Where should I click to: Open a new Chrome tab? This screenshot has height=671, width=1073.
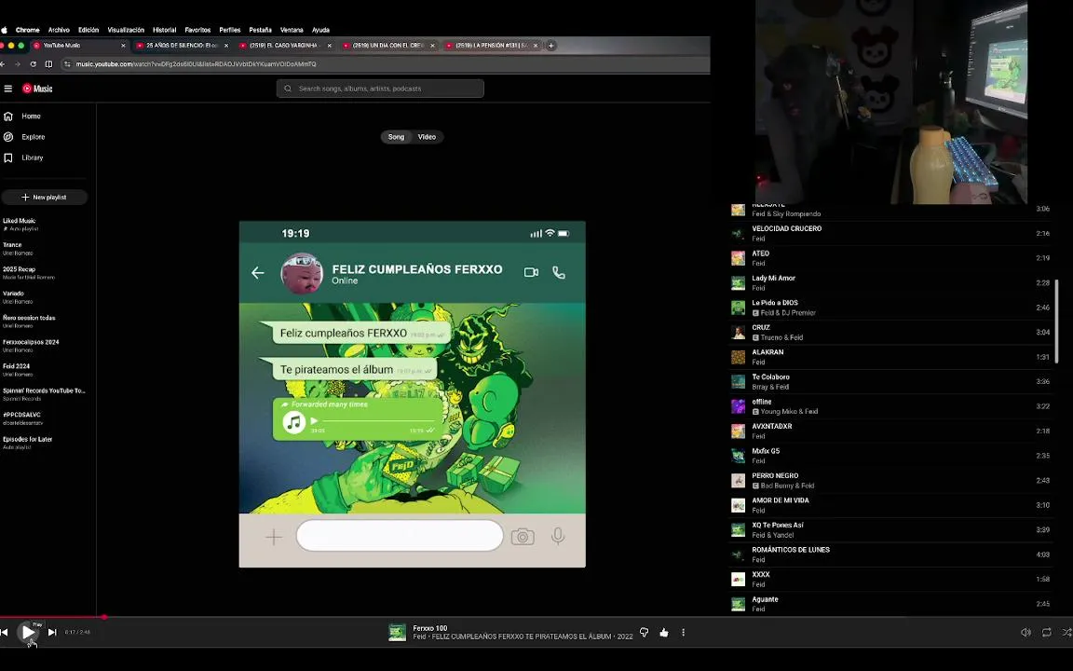(550, 45)
